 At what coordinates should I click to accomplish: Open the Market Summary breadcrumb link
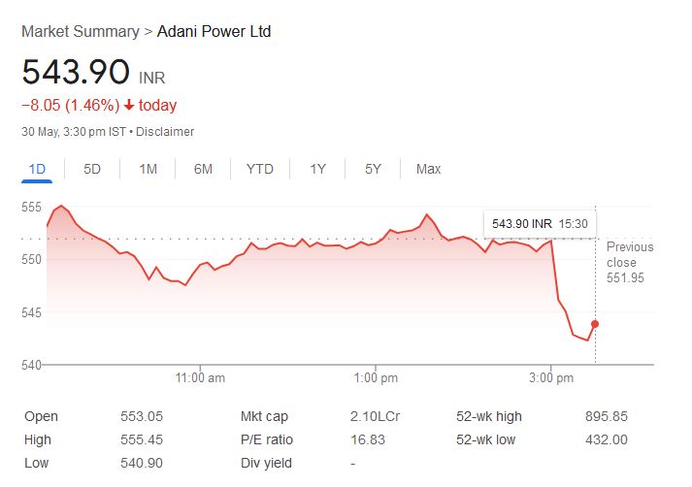(80, 31)
